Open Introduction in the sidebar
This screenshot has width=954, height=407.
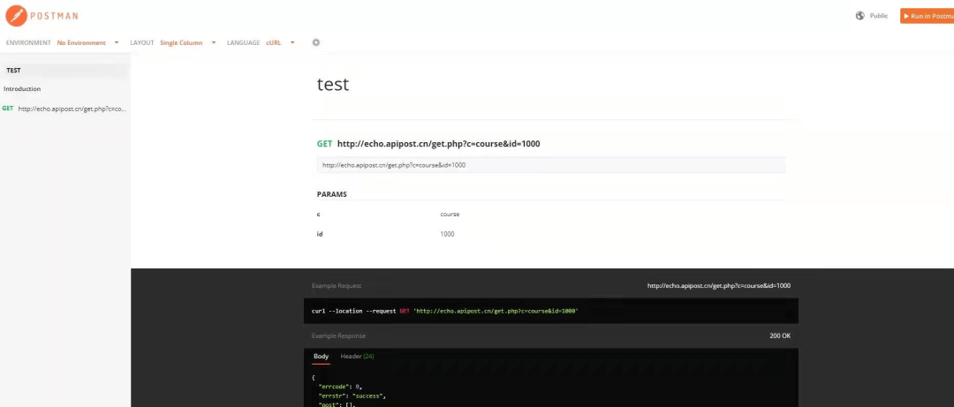[22, 89]
